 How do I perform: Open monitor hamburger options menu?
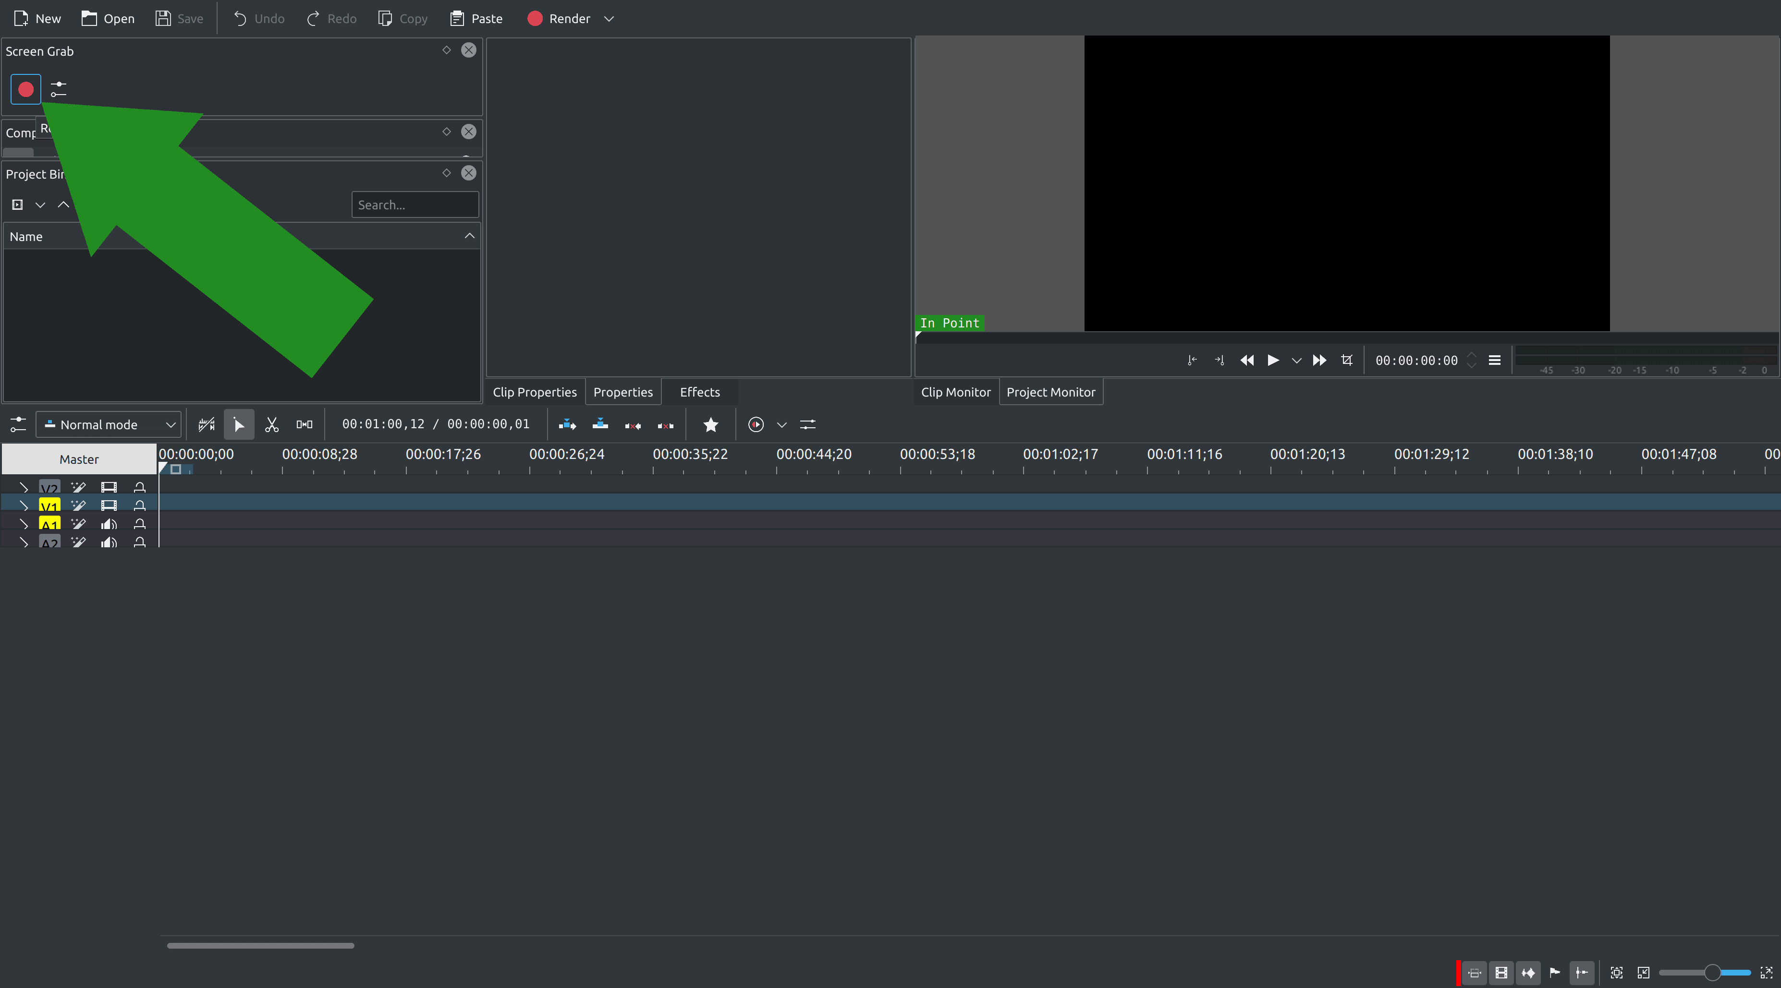tap(1494, 360)
